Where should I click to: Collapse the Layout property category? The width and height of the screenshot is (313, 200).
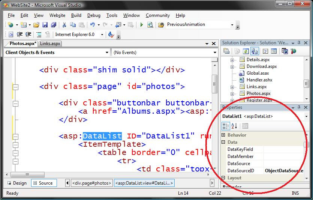click(223, 178)
